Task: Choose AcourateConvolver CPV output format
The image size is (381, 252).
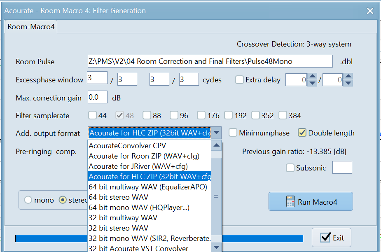Action: click(149, 146)
